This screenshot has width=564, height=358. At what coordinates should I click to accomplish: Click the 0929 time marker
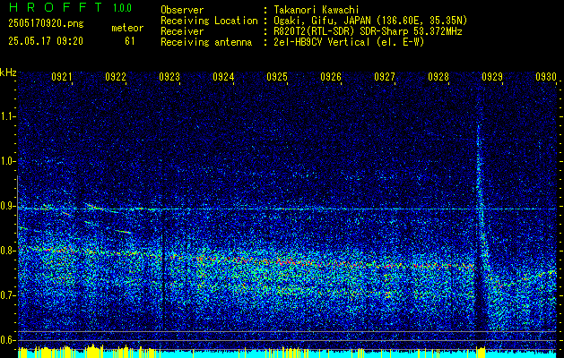point(492,77)
